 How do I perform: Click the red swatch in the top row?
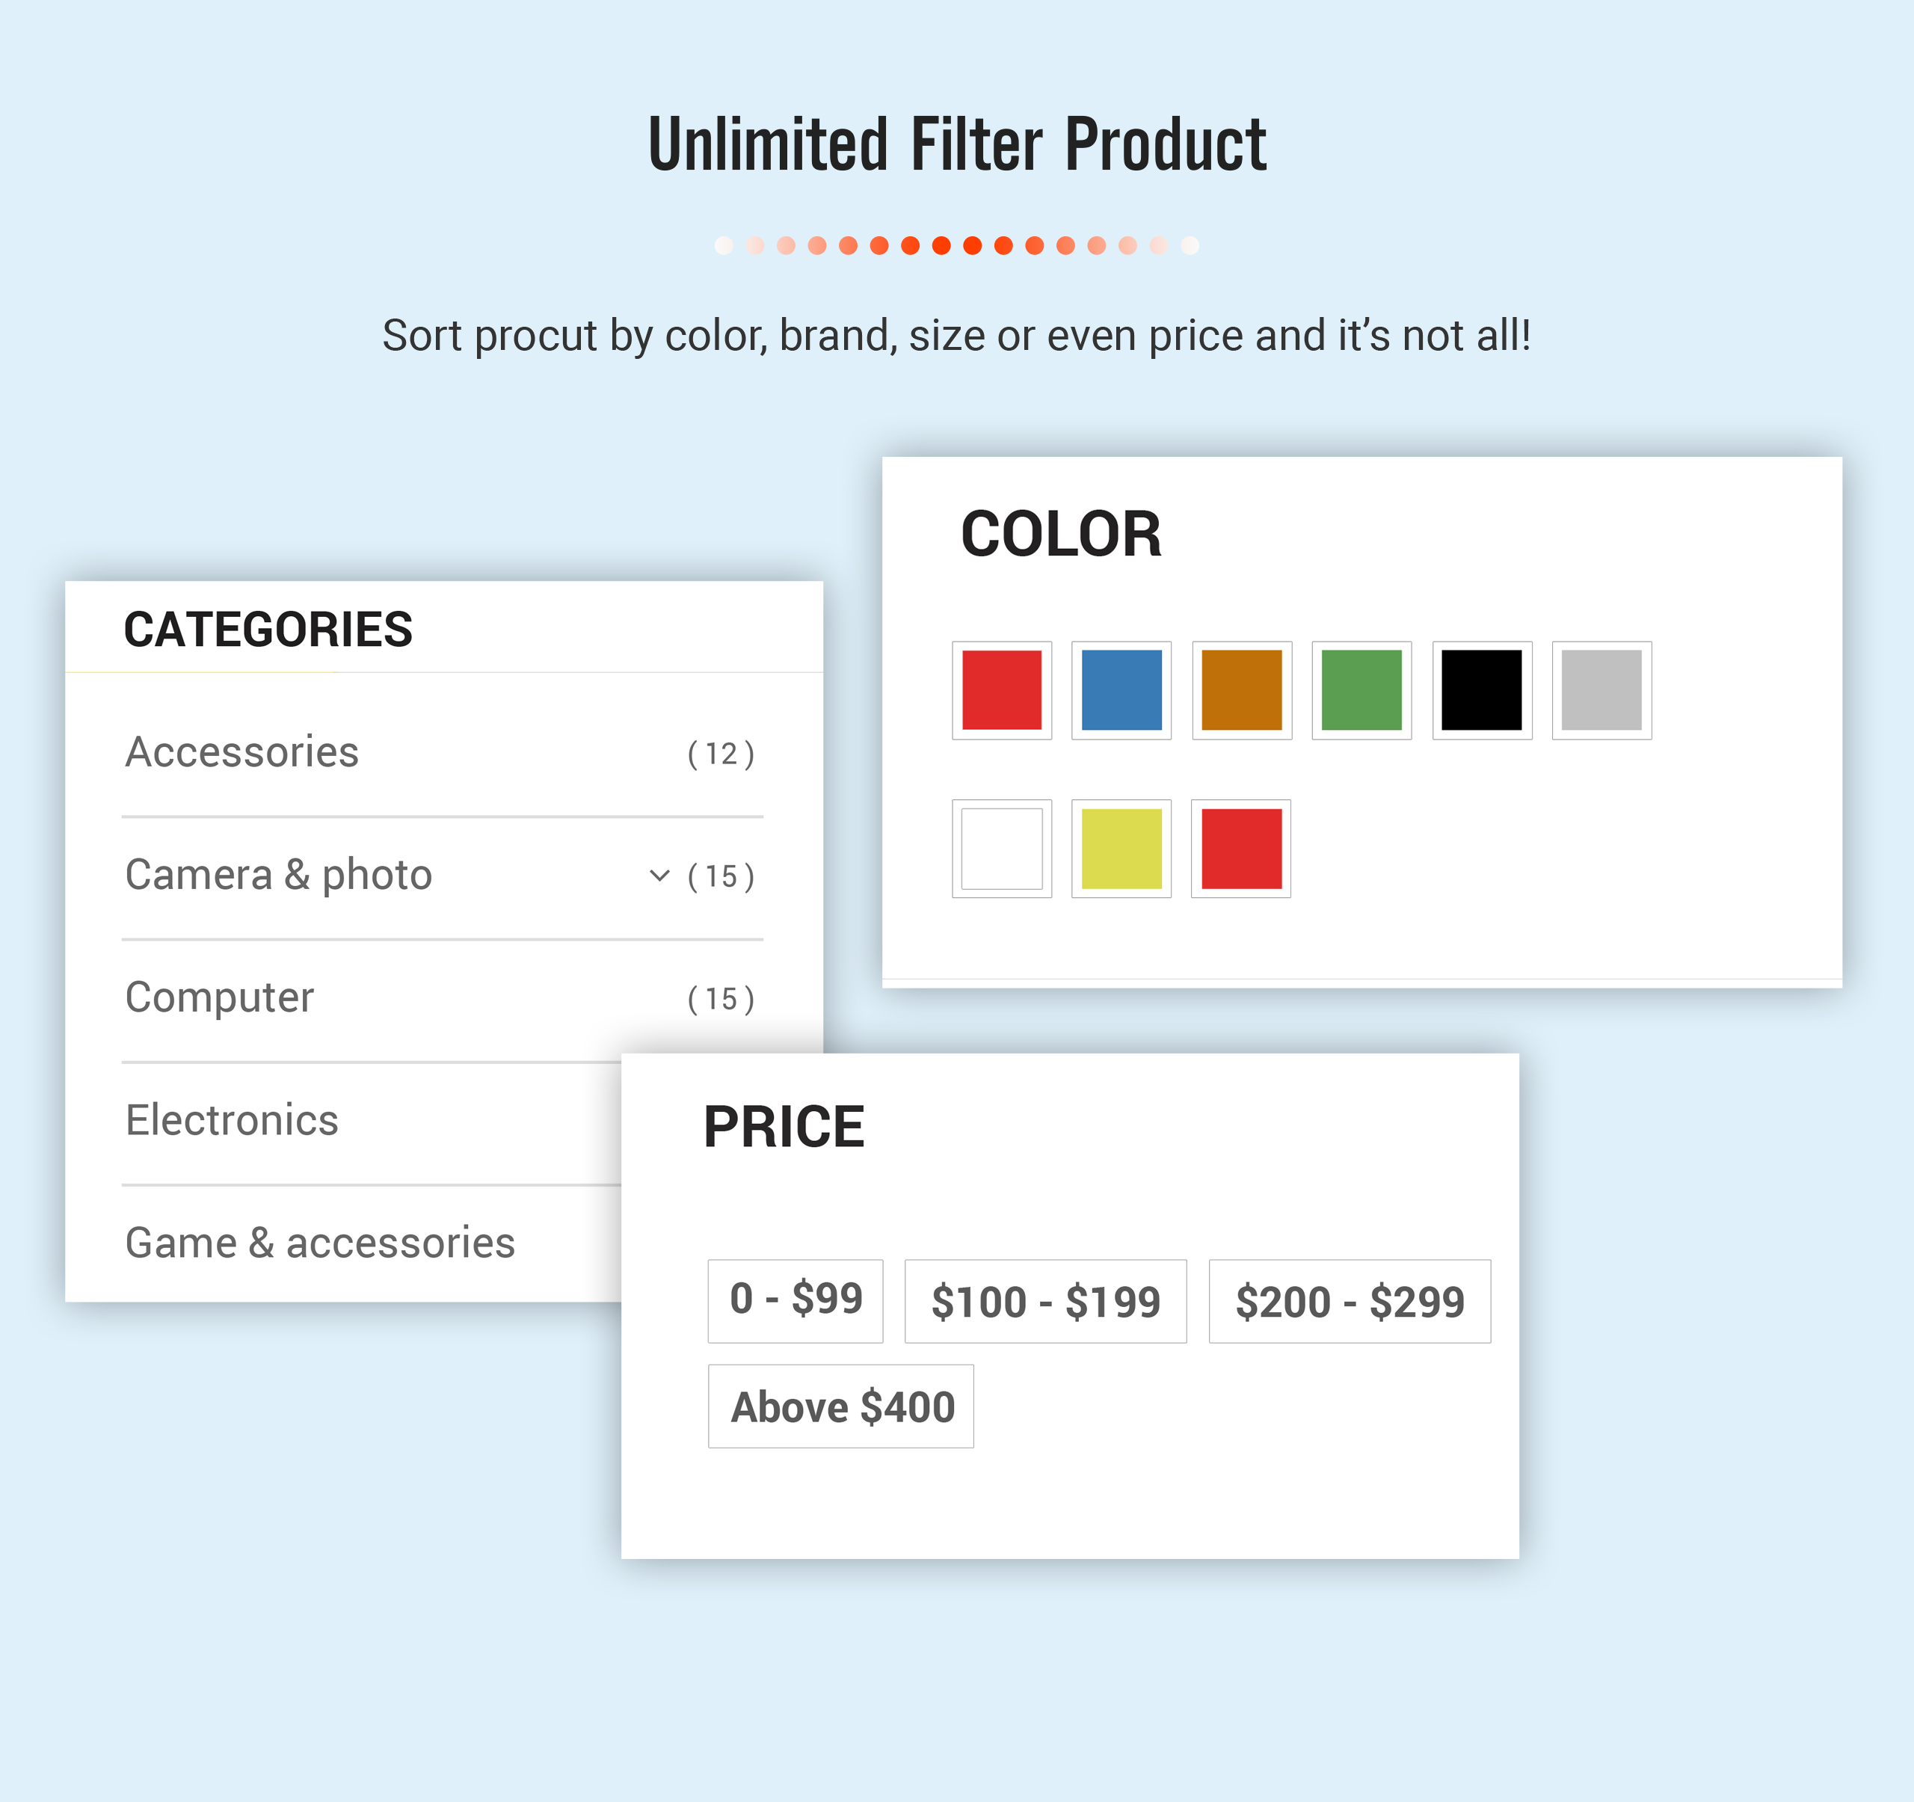click(1003, 690)
